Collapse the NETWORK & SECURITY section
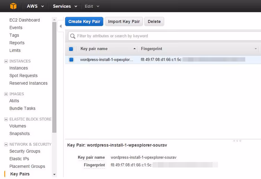The image size is (261, 179). 6,144
